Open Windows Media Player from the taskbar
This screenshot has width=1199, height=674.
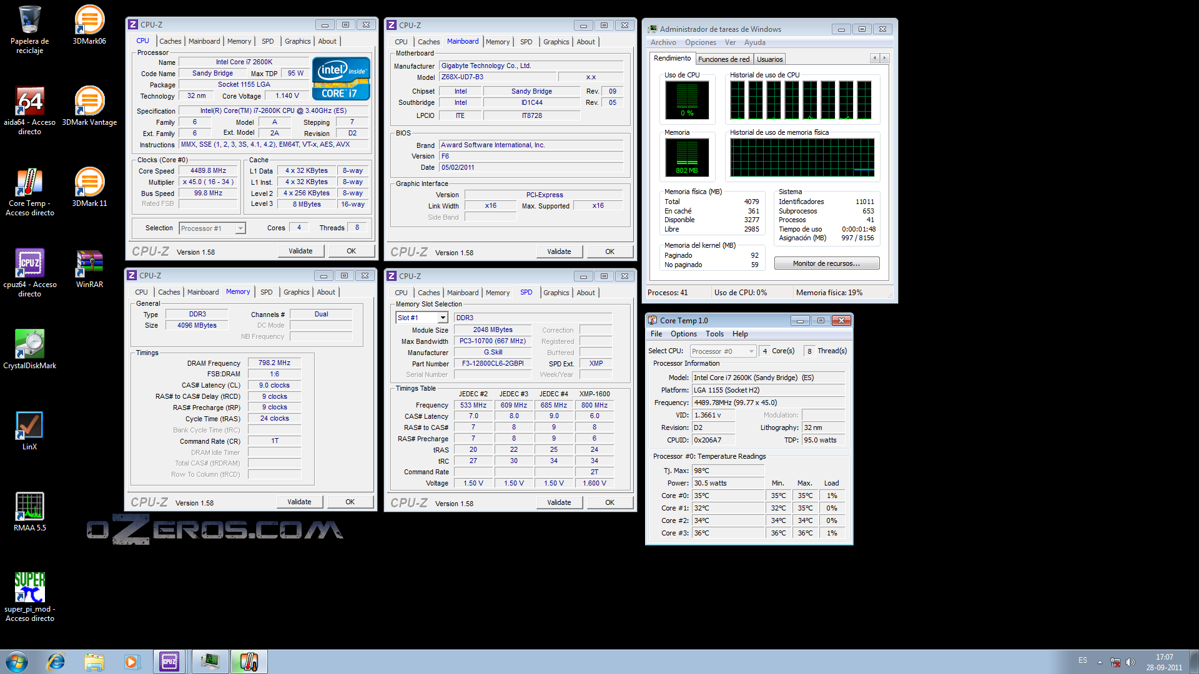coord(132,662)
